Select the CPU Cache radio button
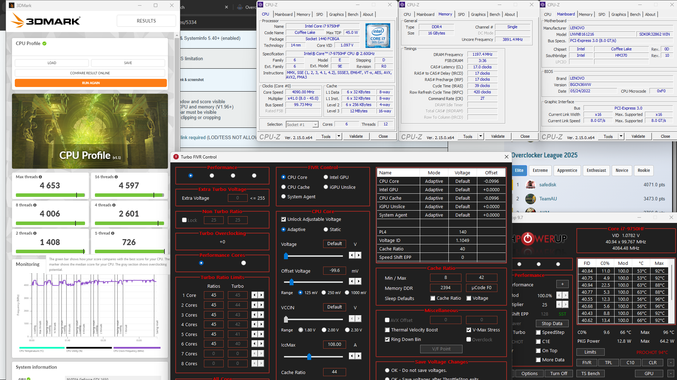This screenshot has width=677, height=380. tap(283, 187)
